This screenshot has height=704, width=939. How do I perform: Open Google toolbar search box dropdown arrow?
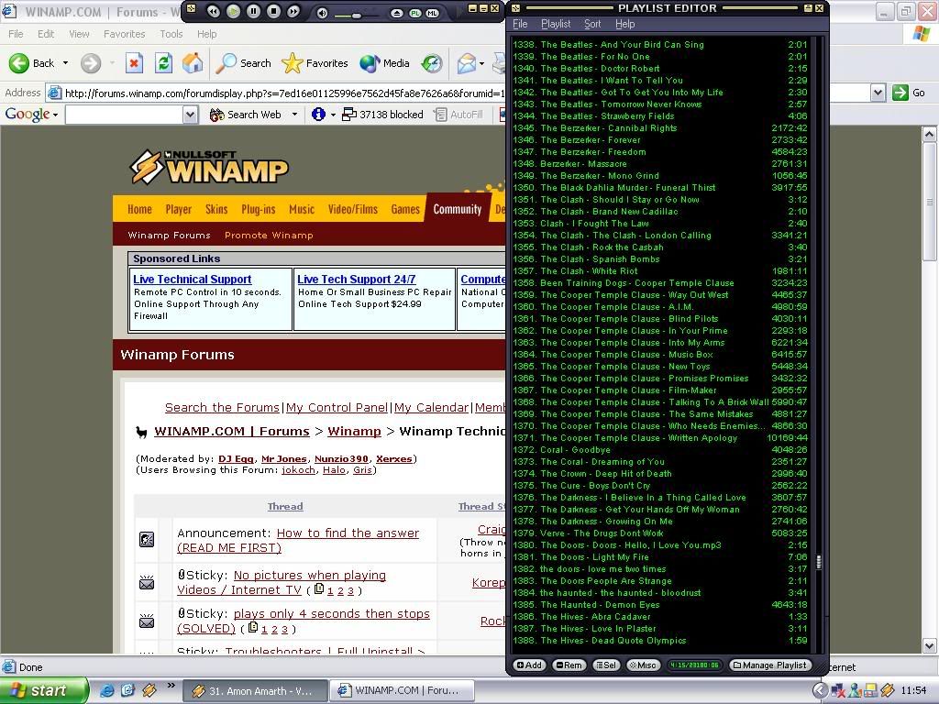click(x=190, y=115)
